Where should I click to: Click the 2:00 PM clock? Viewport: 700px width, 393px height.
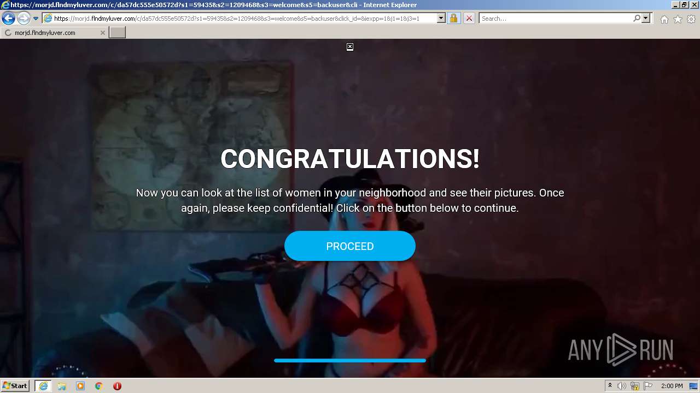(672, 386)
